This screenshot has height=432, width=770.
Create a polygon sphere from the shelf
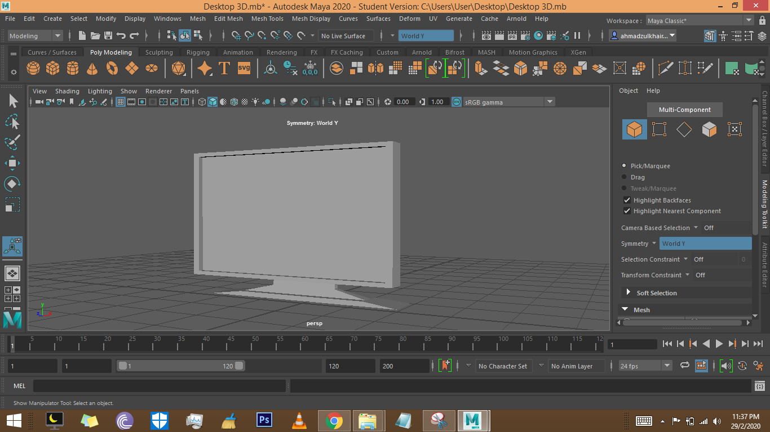point(33,67)
